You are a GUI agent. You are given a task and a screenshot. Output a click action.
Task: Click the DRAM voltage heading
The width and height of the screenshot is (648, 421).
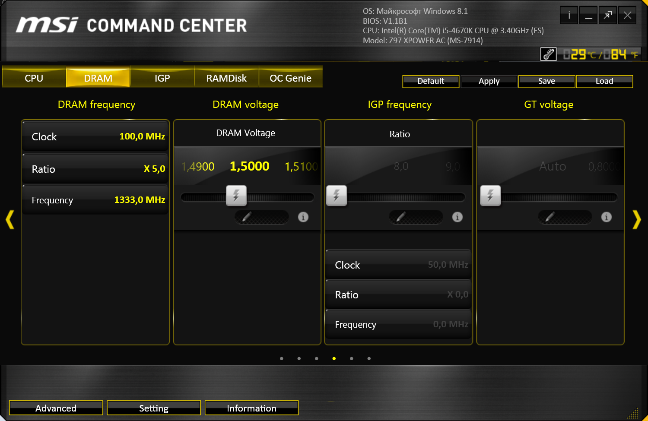click(245, 104)
